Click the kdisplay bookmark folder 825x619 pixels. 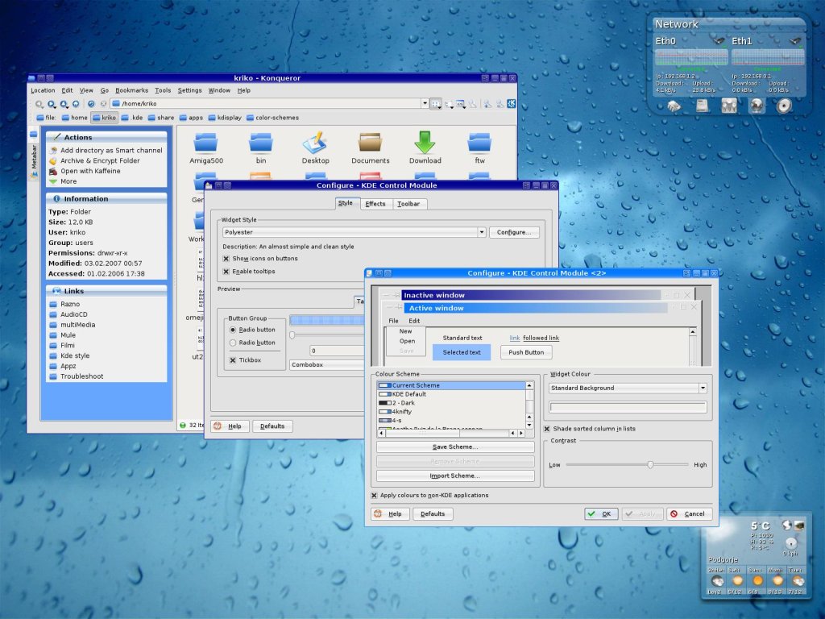coord(225,118)
